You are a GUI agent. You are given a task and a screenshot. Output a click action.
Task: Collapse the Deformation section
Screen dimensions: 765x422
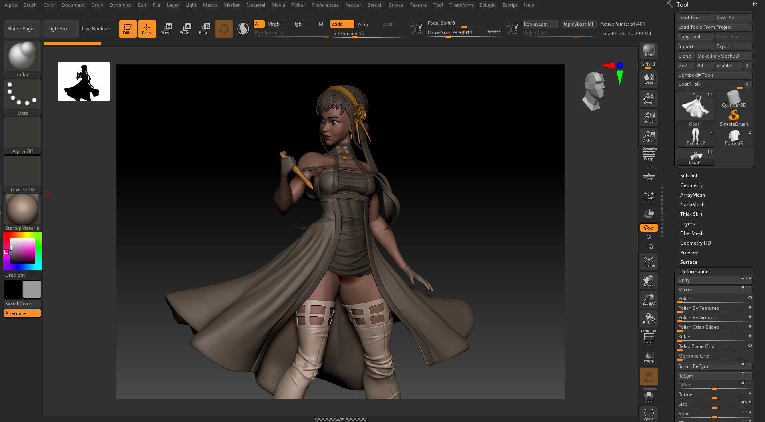click(x=694, y=272)
